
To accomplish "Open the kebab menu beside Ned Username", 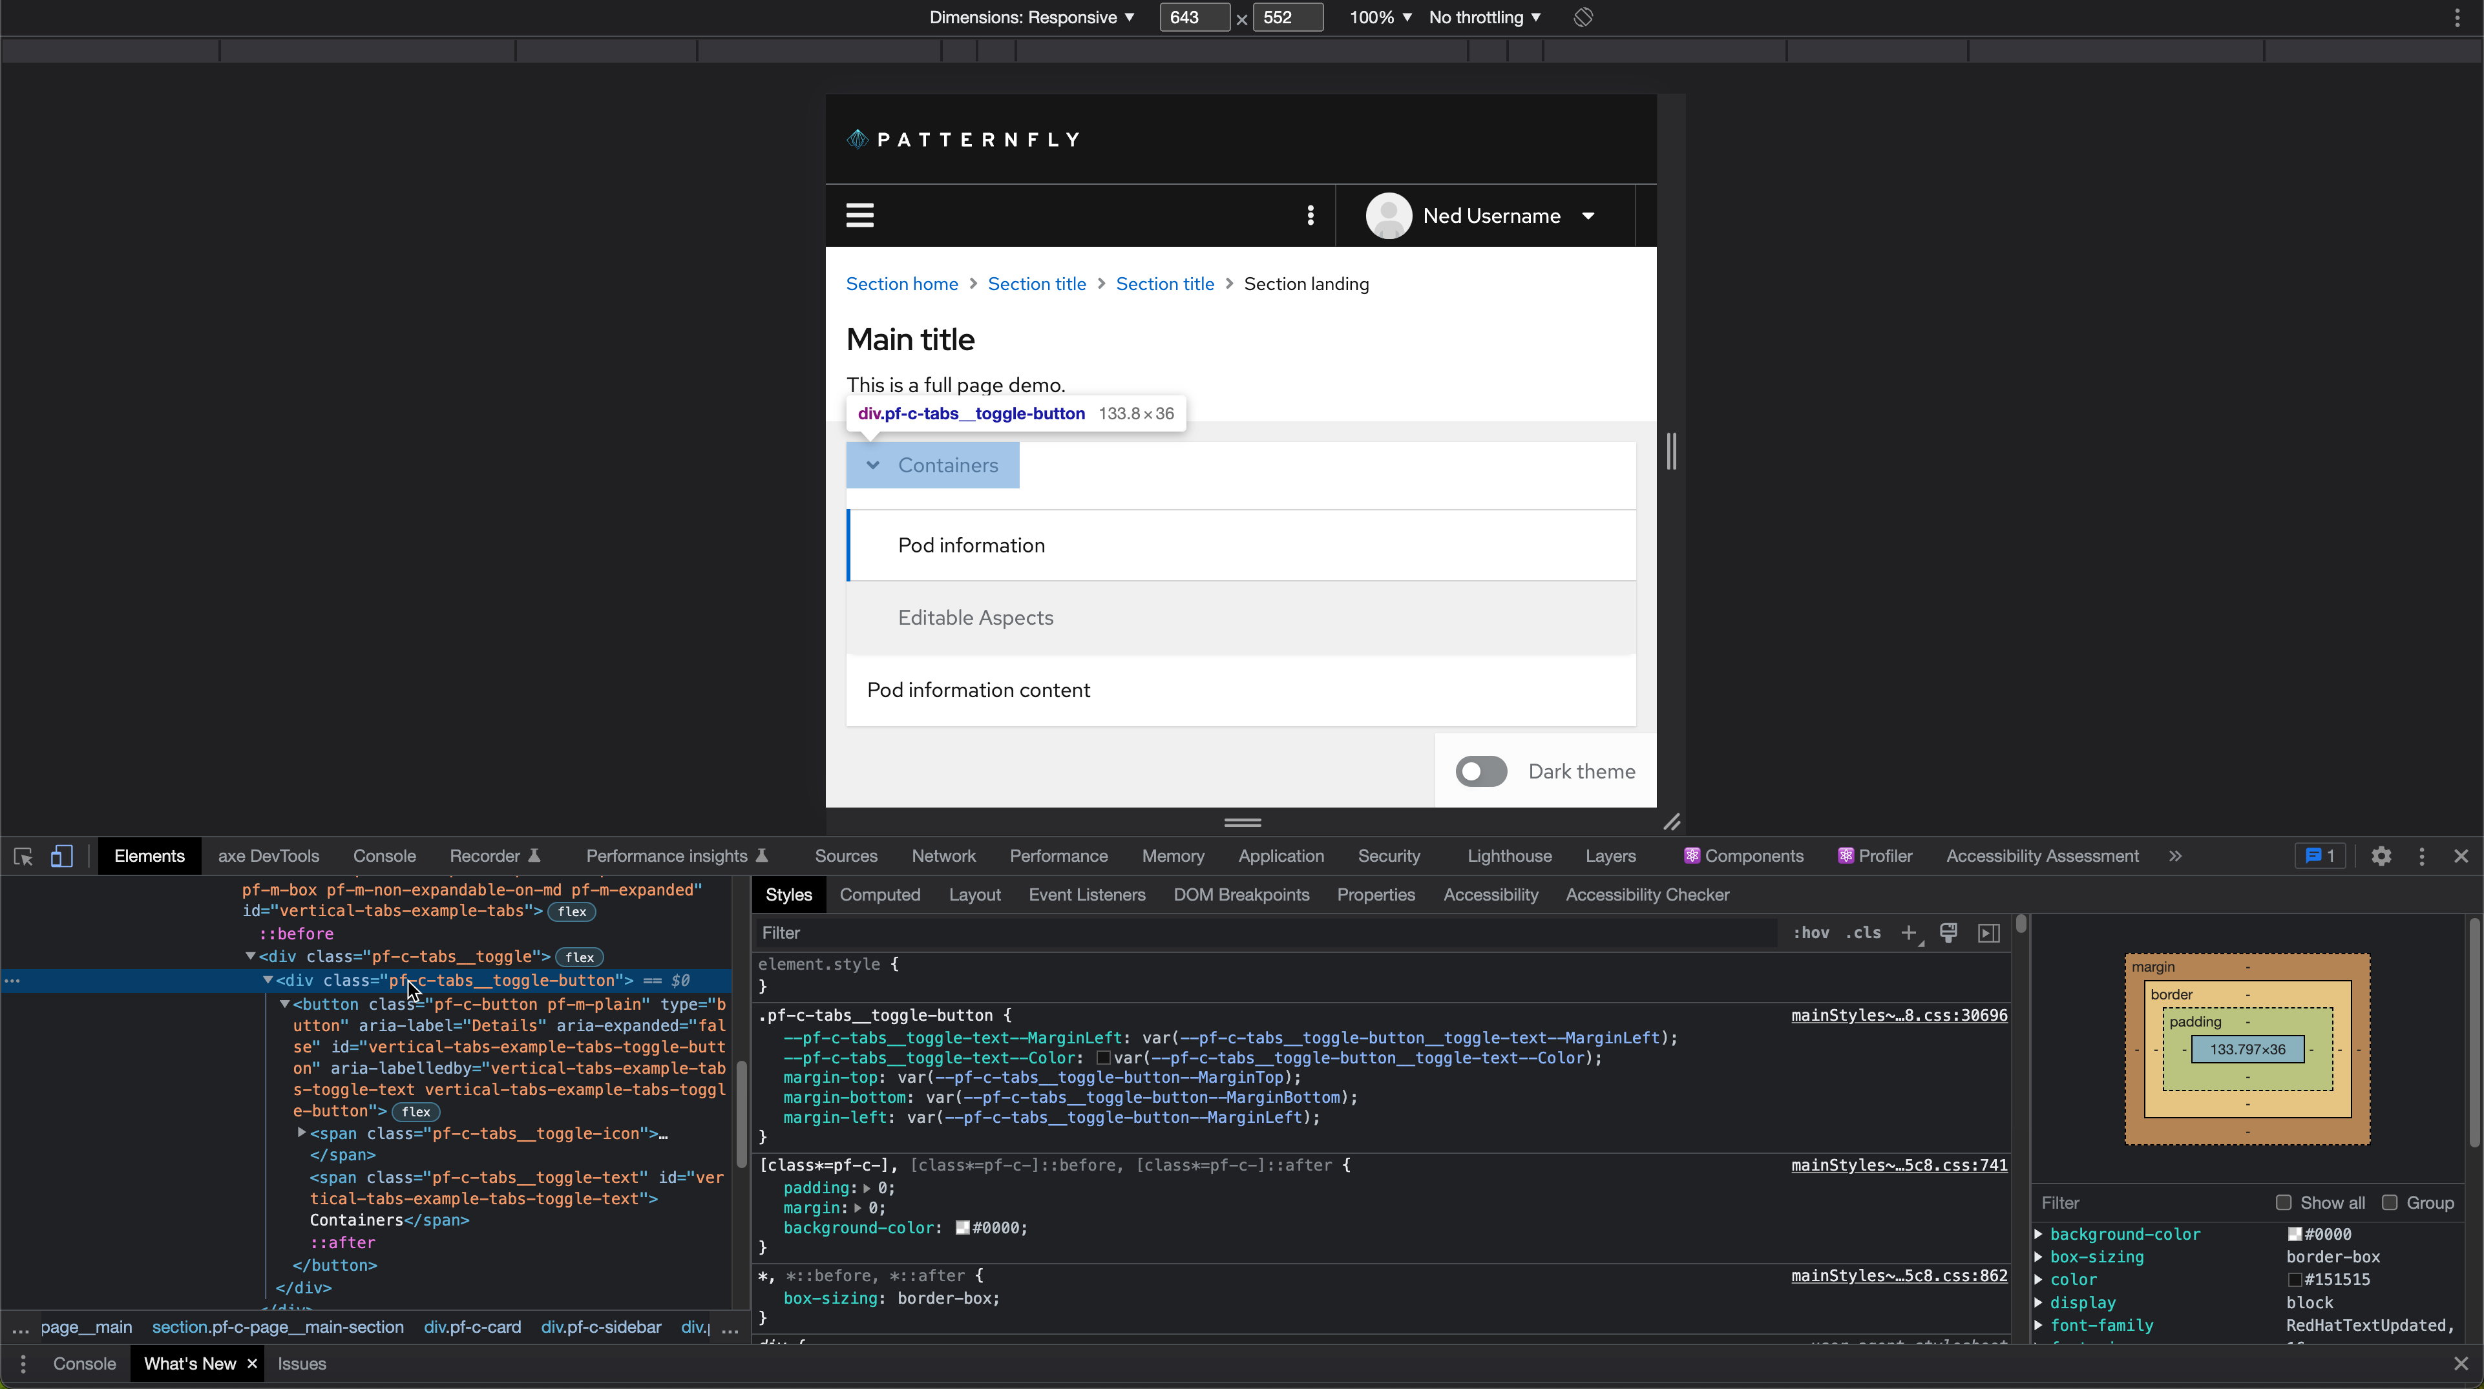I will pos(1309,216).
